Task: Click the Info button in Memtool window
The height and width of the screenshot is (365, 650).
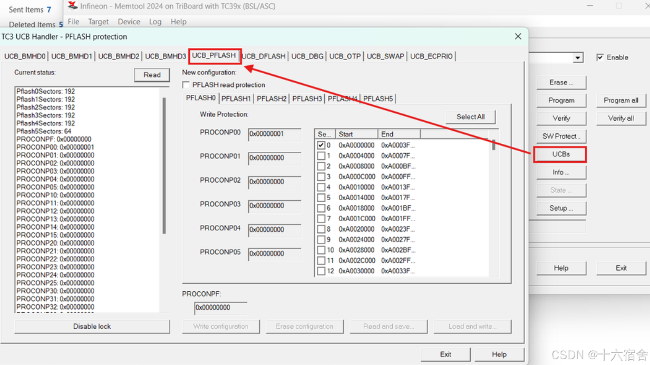Action: (x=561, y=172)
